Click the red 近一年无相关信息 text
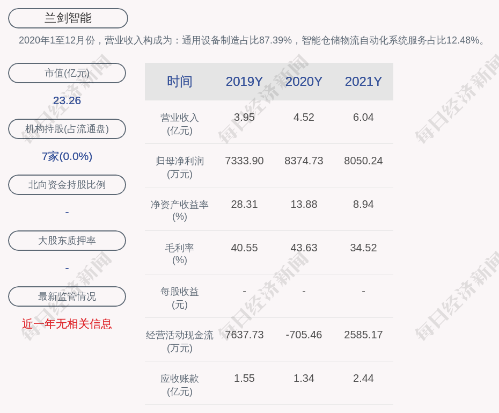Screen dimensions: 499x413 (x=67, y=324)
